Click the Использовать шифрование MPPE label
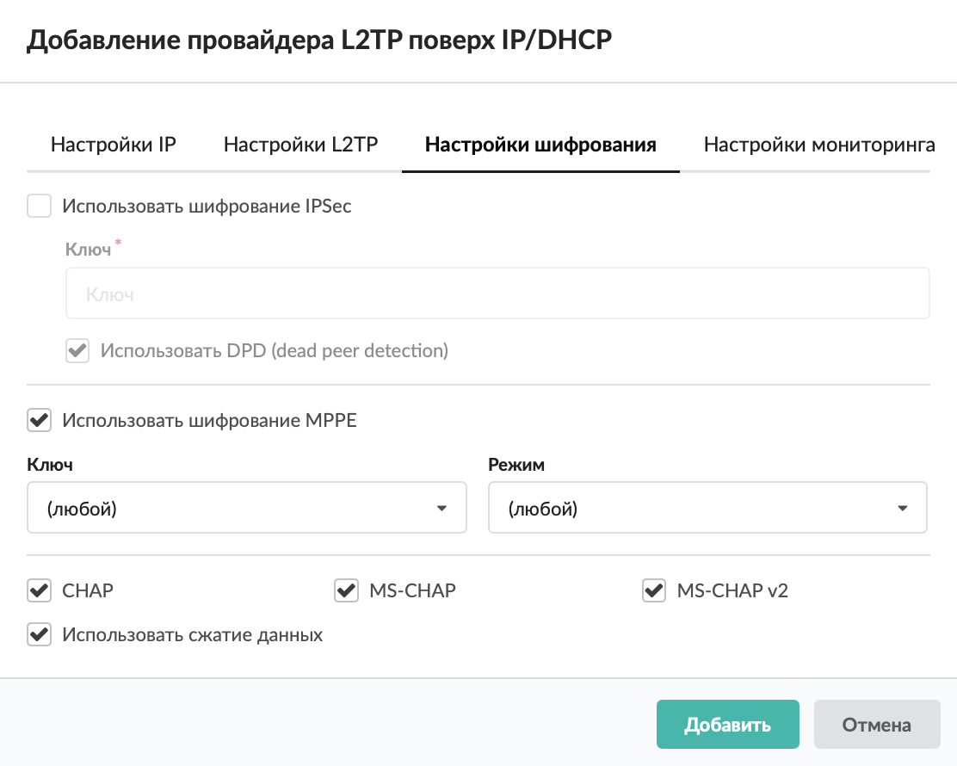Screen dimensions: 957x766 (x=209, y=421)
